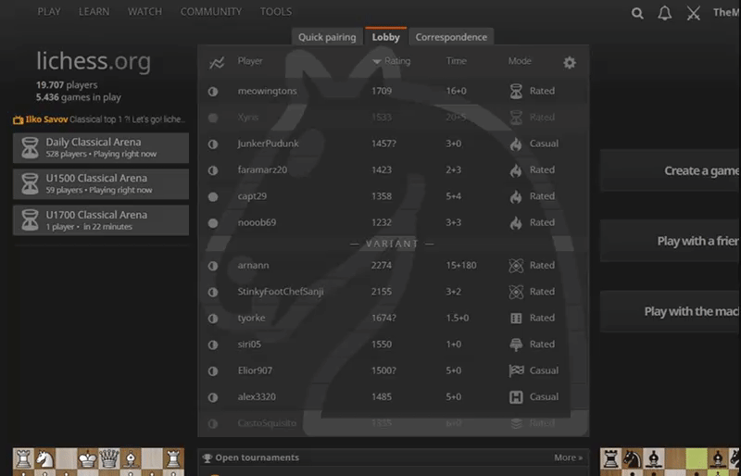Click the streamer icon beside Ilko Savov

point(18,120)
